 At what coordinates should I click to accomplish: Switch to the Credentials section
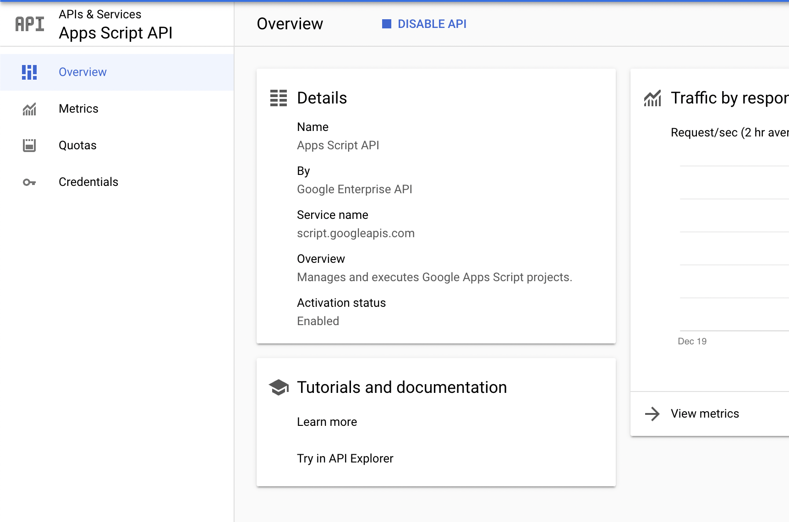(88, 182)
